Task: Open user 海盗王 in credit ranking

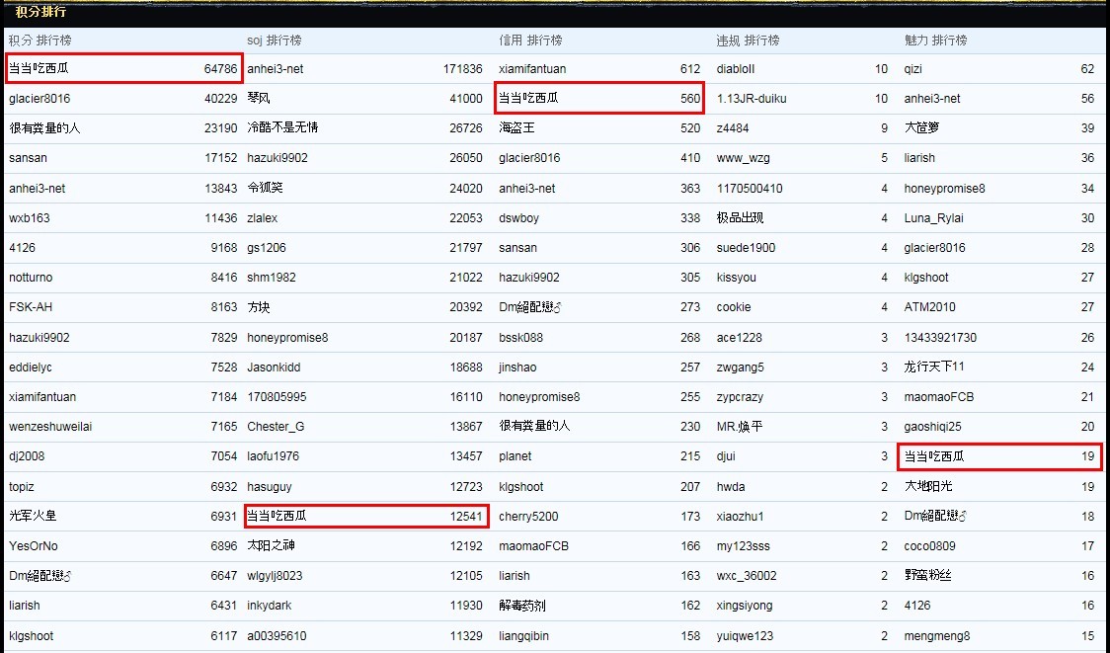Action: (x=516, y=128)
